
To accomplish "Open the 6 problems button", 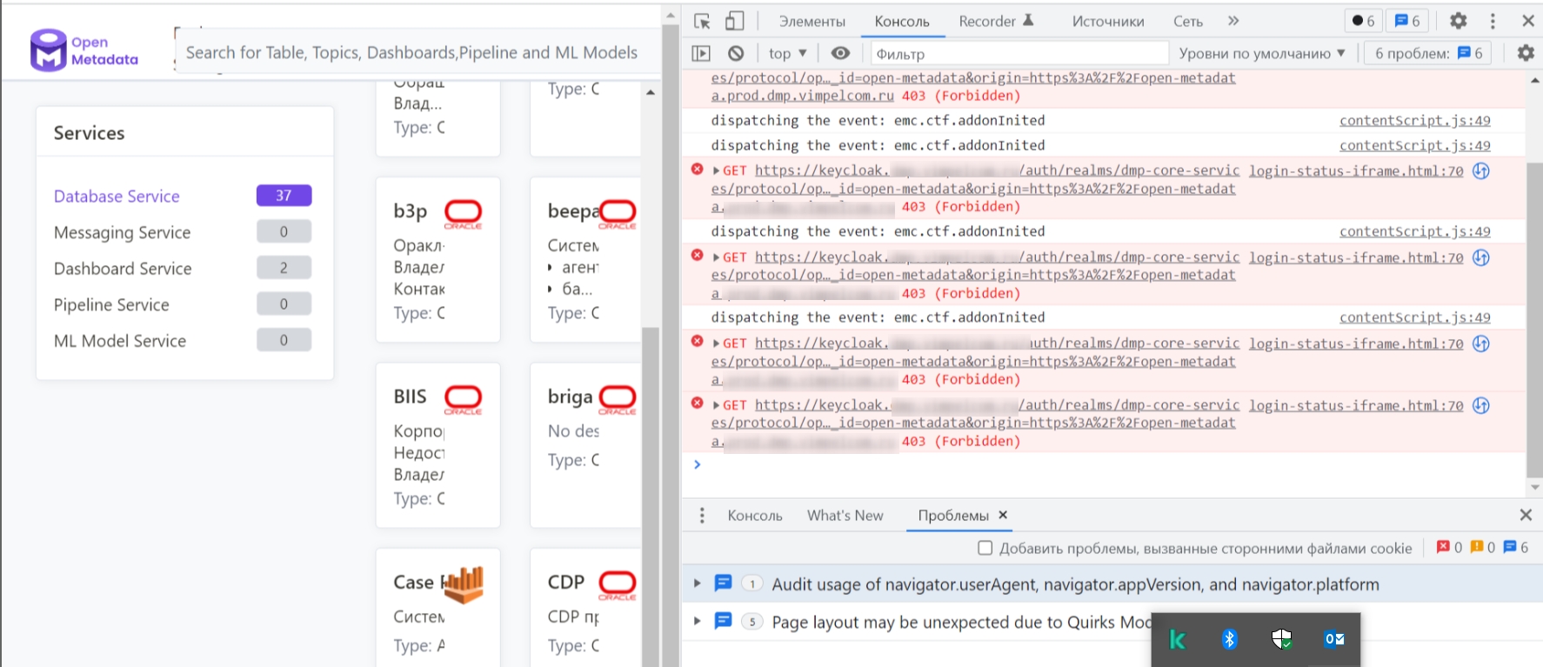I will [x=1428, y=53].
